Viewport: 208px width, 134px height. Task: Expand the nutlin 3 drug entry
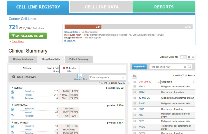[12, 88]
